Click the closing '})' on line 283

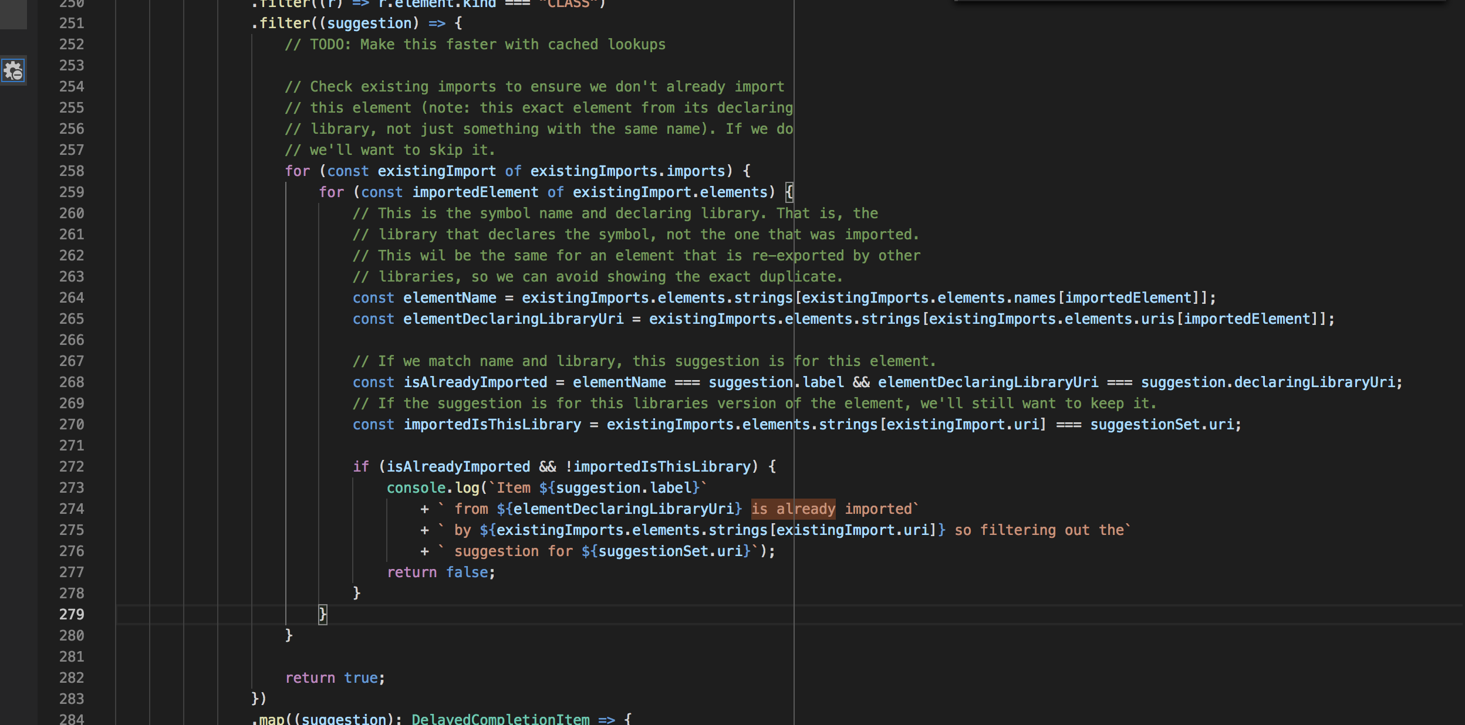click(x=259, y=699)
